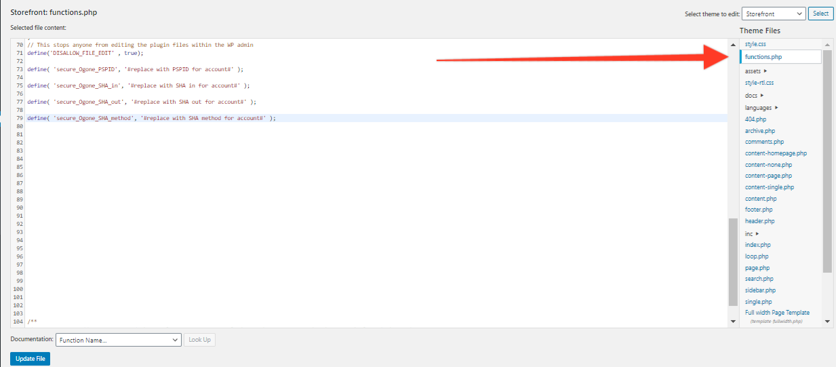Click the Look Up button
This screenshot has width=836, height=367.
(x=200, y=340)
